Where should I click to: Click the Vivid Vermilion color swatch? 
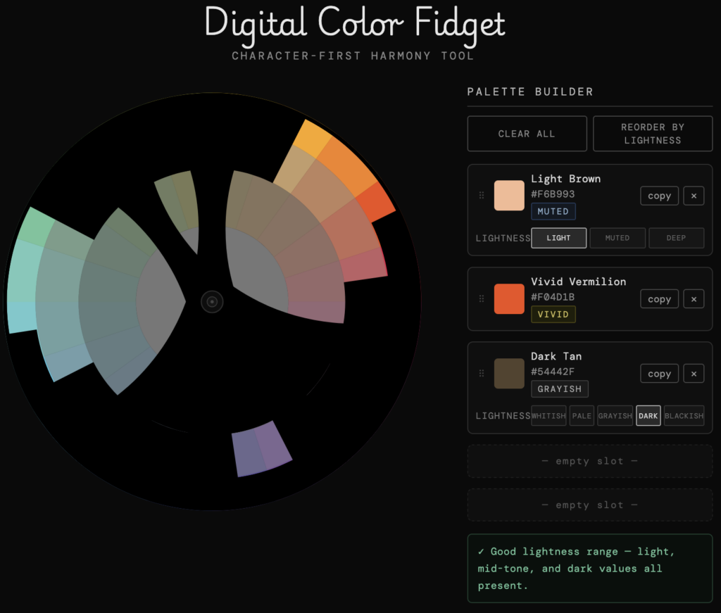(x=509, y=299)
